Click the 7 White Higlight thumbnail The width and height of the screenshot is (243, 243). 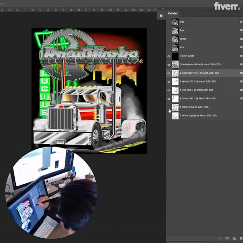point(175,116)
